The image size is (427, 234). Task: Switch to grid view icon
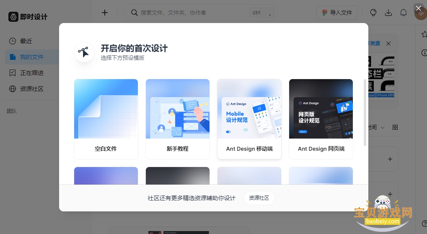[x=395, y=127]
